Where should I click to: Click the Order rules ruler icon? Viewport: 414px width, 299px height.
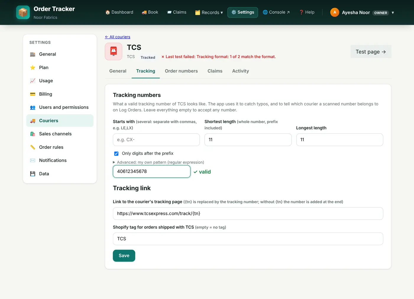click(33, 147)
